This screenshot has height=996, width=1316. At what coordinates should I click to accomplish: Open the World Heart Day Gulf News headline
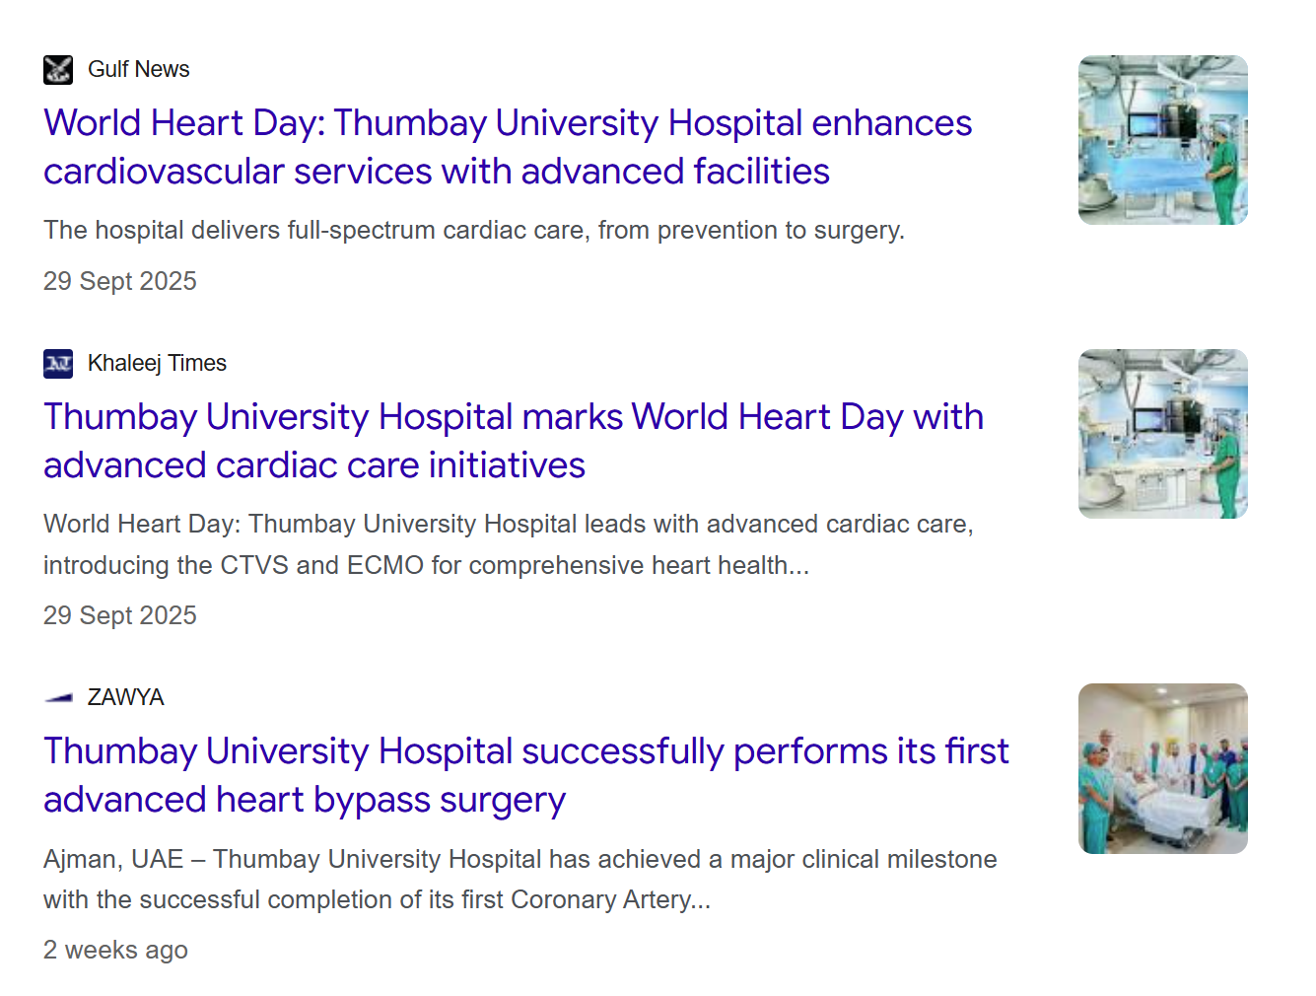(x=508, y=124)
